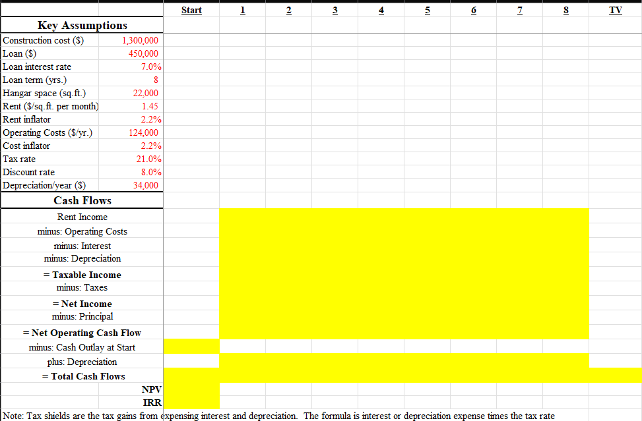Select the Loan value 450,000

(143, 53)
